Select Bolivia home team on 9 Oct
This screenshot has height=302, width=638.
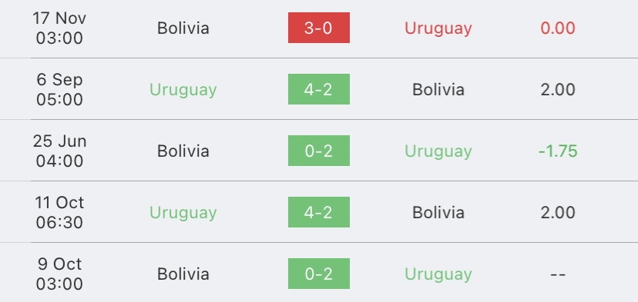pyautogui.click(x=183, y=274)
